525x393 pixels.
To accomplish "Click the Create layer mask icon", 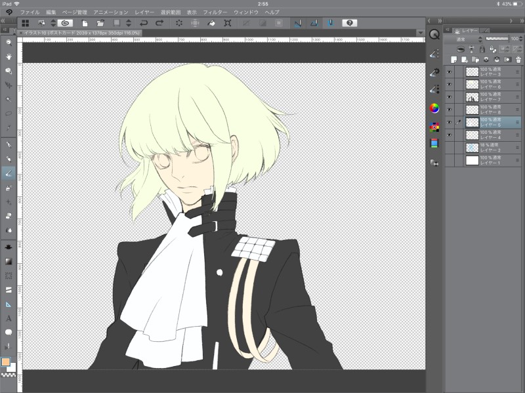I will point(507,60).
